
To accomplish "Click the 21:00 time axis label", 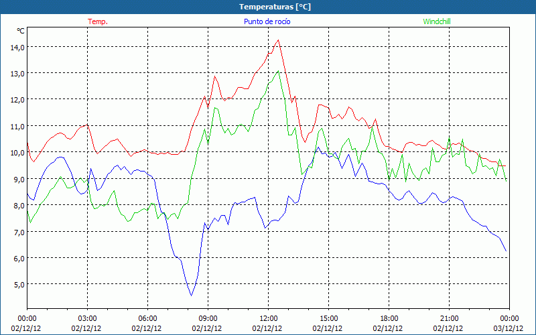I will (449, 318).
